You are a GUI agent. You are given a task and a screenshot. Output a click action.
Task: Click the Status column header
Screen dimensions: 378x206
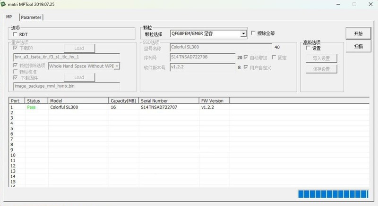[x=36, y=101]
